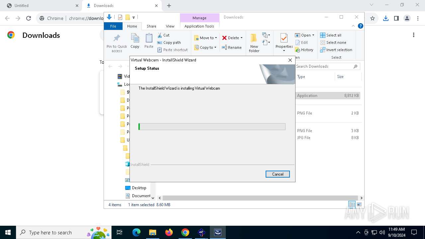Click History in the ribbon
Screen dimensions: 425x239
(x=304, y=50)
